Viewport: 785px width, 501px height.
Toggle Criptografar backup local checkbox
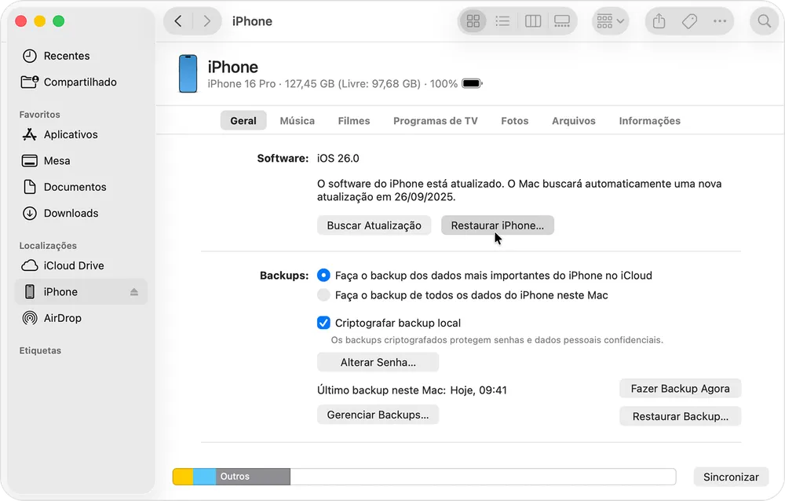point(323,323)
